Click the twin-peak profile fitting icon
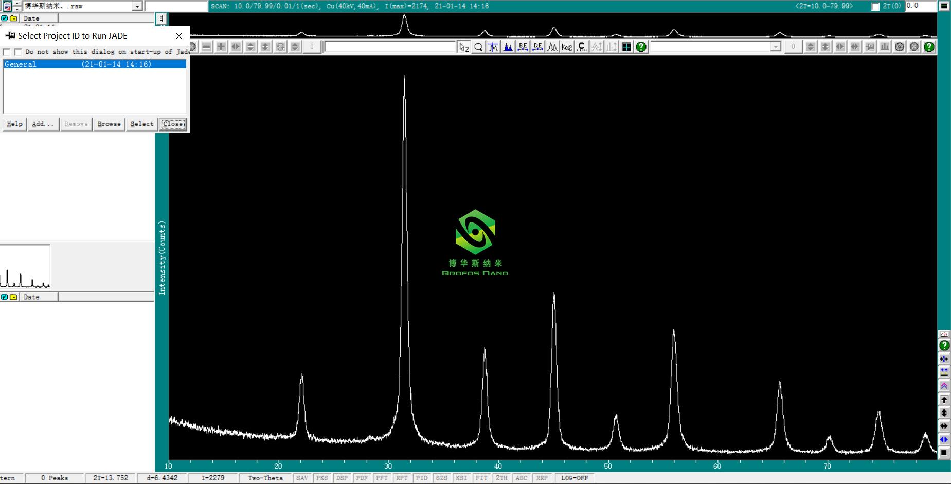 552,47
